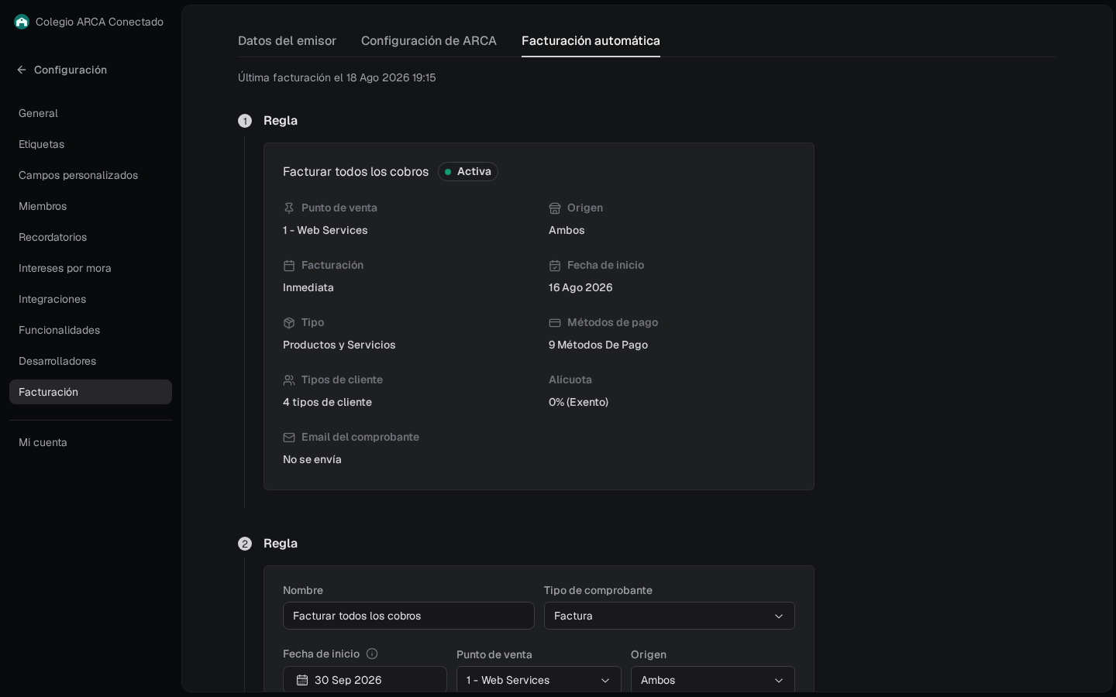Click the envelope icon beside Email del comprobante

tap(289, 438)
